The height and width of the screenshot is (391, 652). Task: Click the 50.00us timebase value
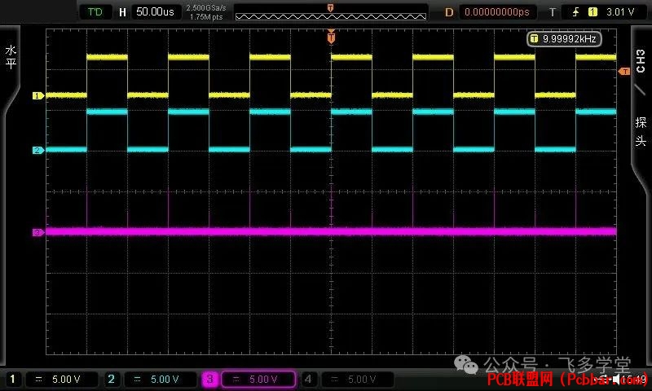(156, 11)
